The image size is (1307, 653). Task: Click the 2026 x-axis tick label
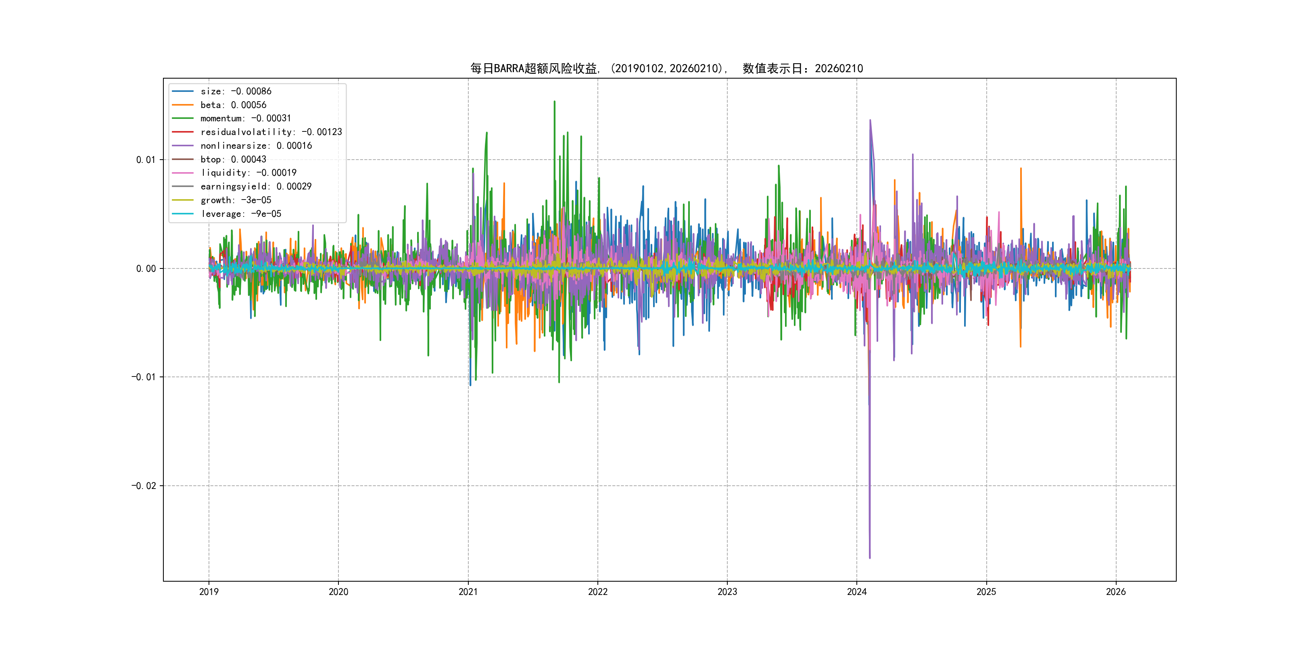coord(1116,592)
